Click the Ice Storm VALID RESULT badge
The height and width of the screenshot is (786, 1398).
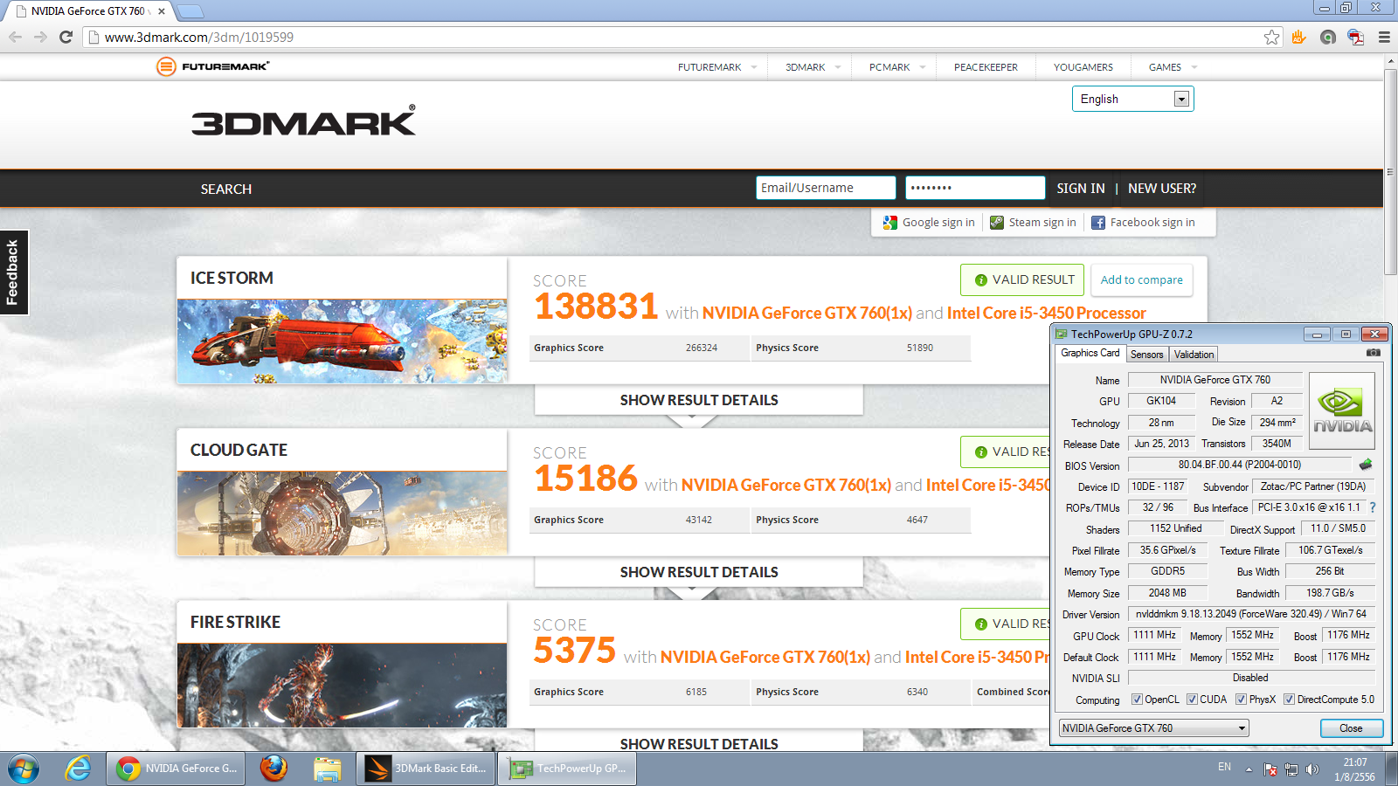coord(1022,279)
